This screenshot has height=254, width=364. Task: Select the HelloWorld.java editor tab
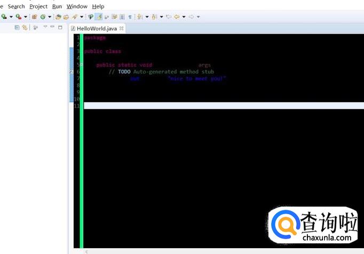coord(97,28)
